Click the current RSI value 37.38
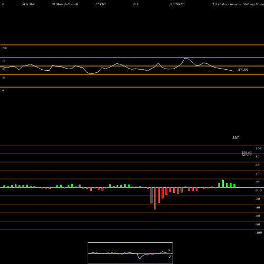 243,70
